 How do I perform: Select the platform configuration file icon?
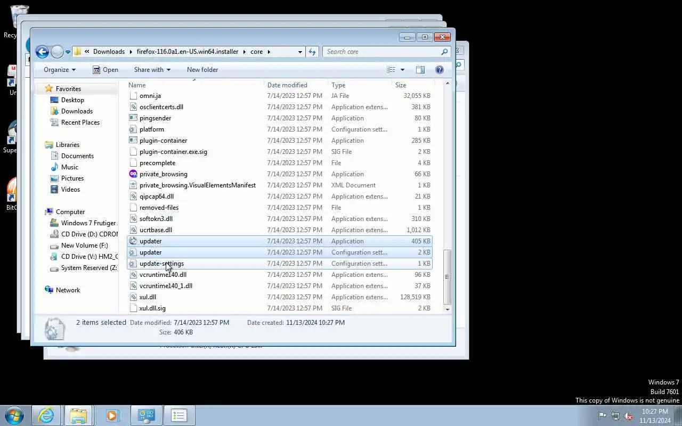pos(133,129)
